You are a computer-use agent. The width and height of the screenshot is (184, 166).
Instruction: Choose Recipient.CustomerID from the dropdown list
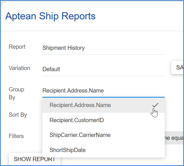coord(103,120)
